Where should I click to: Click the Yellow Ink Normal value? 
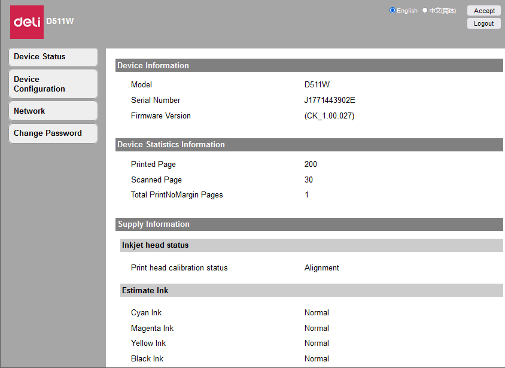click(x=317, y=343)
